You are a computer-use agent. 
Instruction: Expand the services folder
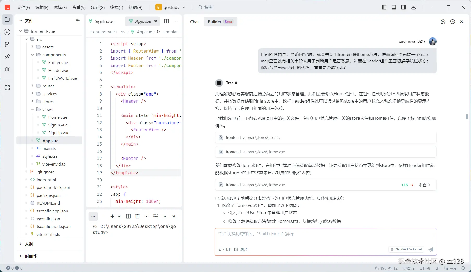click(x=32, y=94)
